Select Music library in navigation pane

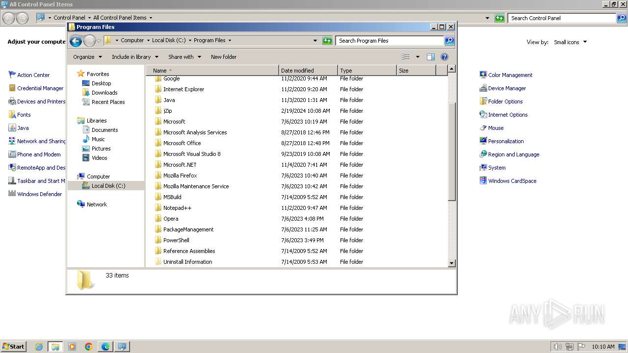click(98, 139)
